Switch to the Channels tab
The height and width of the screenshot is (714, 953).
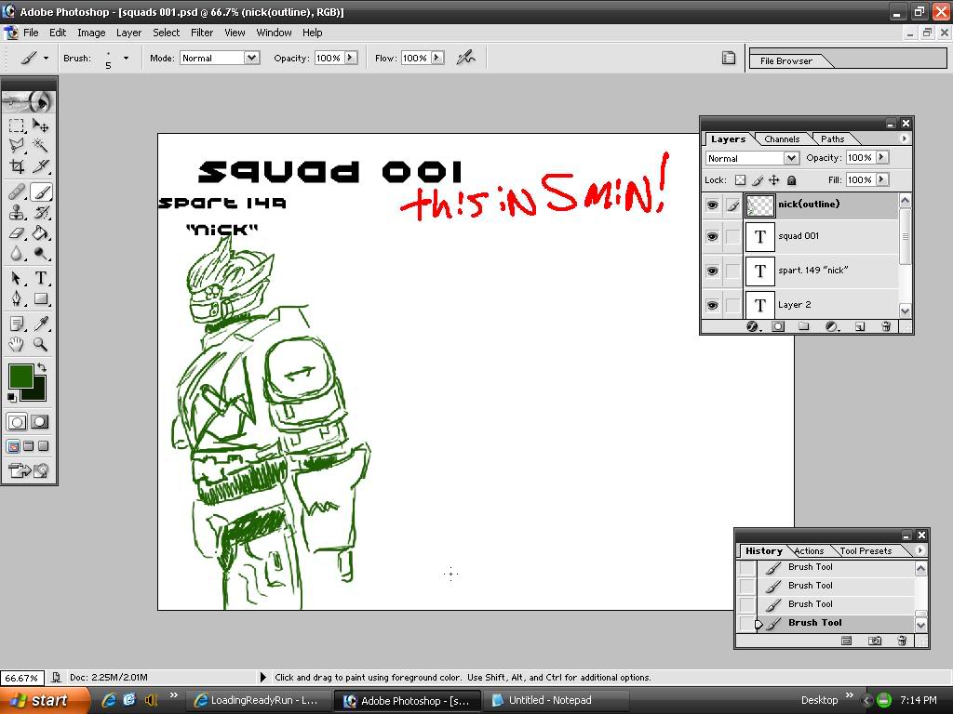[x=782, y=139]
